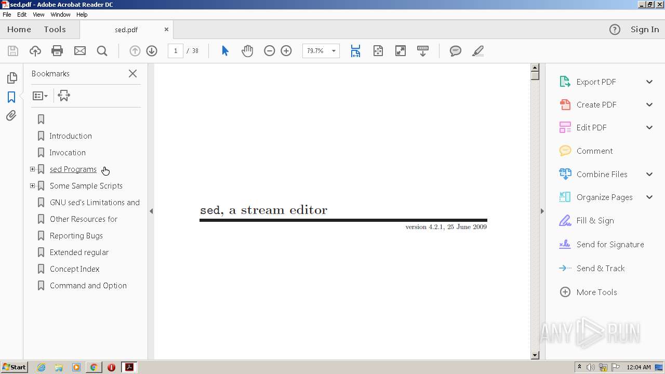Open the zoom level dropdown
The height and width of the screenshot is (374, 665).
click(x=334, y=51)
